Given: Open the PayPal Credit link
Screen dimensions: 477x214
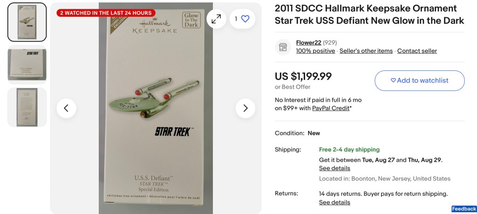Looking at the screenshot, I should (x=330, y=108).
